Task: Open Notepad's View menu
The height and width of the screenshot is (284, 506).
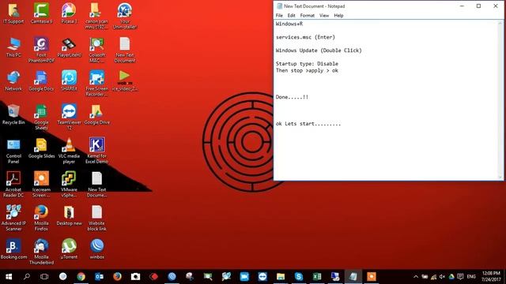Action: click(324, 16)
